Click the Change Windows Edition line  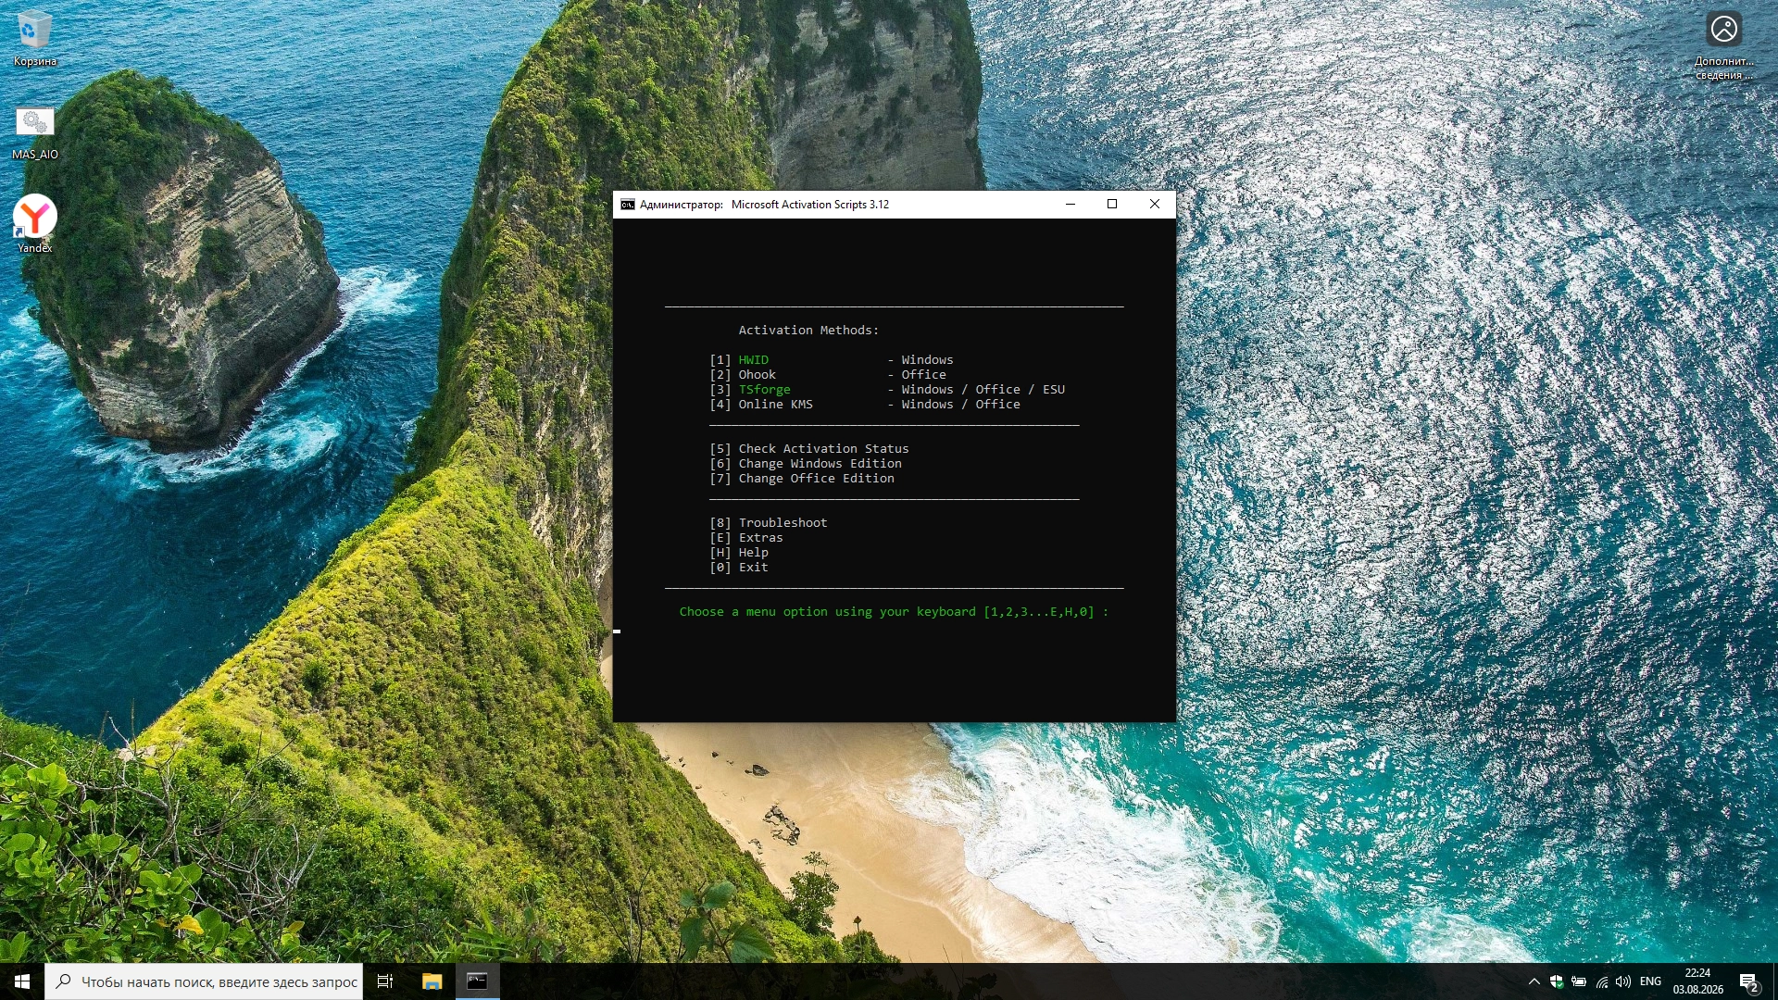coord(805,464)
